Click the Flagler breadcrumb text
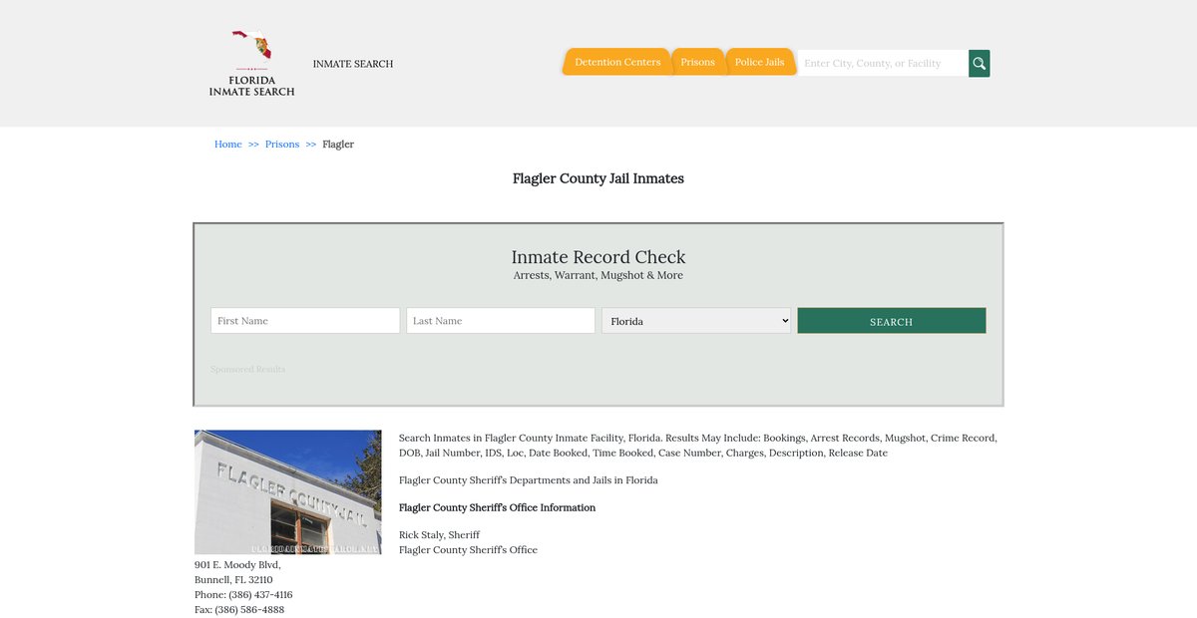Screen dimensions: 1197x618 [x=338, y=145]
